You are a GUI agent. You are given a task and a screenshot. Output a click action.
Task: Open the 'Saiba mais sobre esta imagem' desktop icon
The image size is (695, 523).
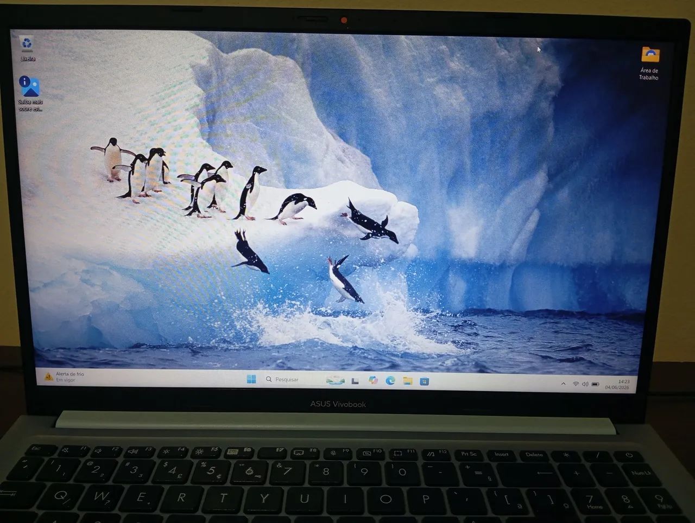point(30,93)
